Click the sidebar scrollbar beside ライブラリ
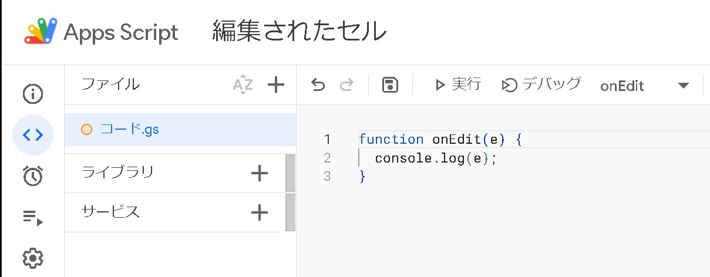 pos(291,173)
